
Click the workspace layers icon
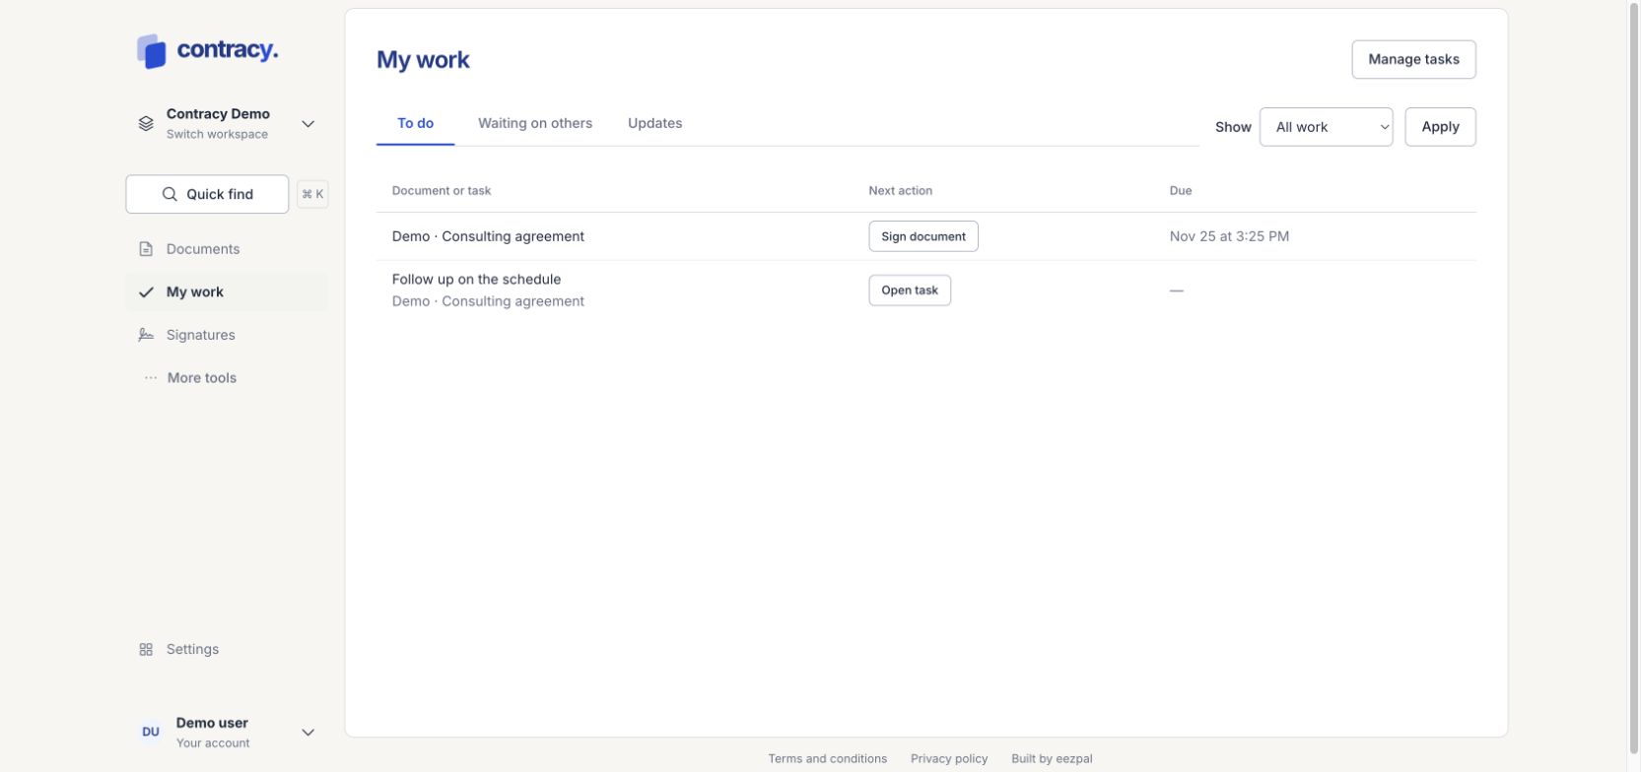(146, 124)
